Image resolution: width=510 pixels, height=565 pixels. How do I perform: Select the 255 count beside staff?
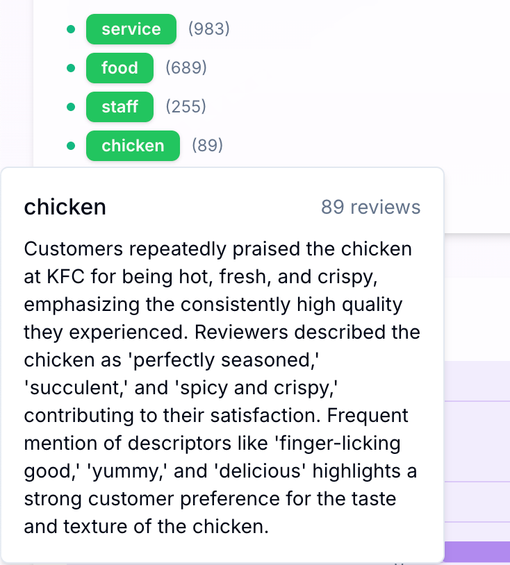[x=186, y=107]
